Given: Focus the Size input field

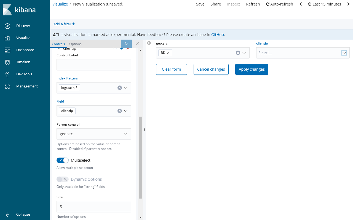Looking at the screenshot, I should [x=94, y=207].
